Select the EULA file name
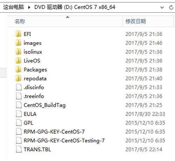Viewport: 175px width, 161px height. click(x=30, y=114)
